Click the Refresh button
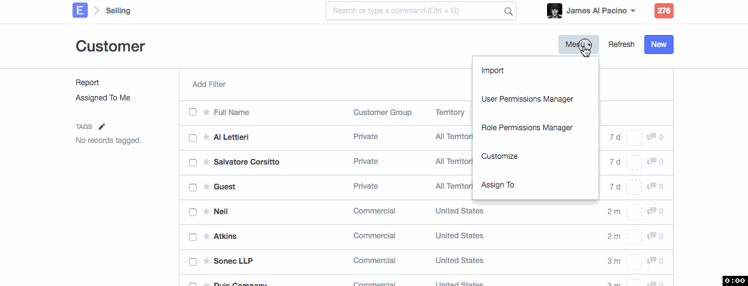Image resolution: width=748 pixels, height=286 pixels. (x=621, y=44)
